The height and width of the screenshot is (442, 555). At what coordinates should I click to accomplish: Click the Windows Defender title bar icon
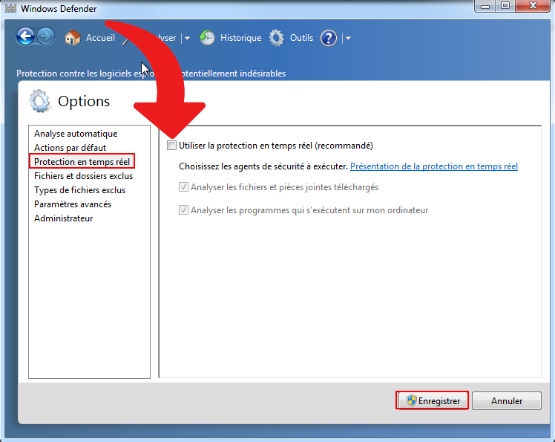pos(10,8)
